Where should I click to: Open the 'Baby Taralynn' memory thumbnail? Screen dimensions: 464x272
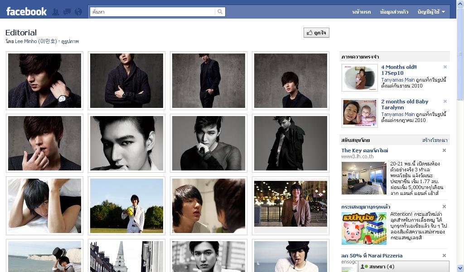[359, 113]
